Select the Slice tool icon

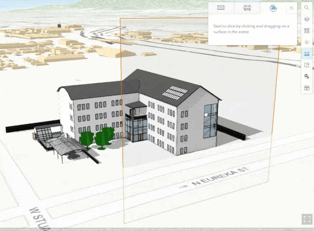coord(273,8)
